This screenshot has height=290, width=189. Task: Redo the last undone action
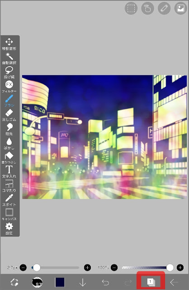point(128,282)
